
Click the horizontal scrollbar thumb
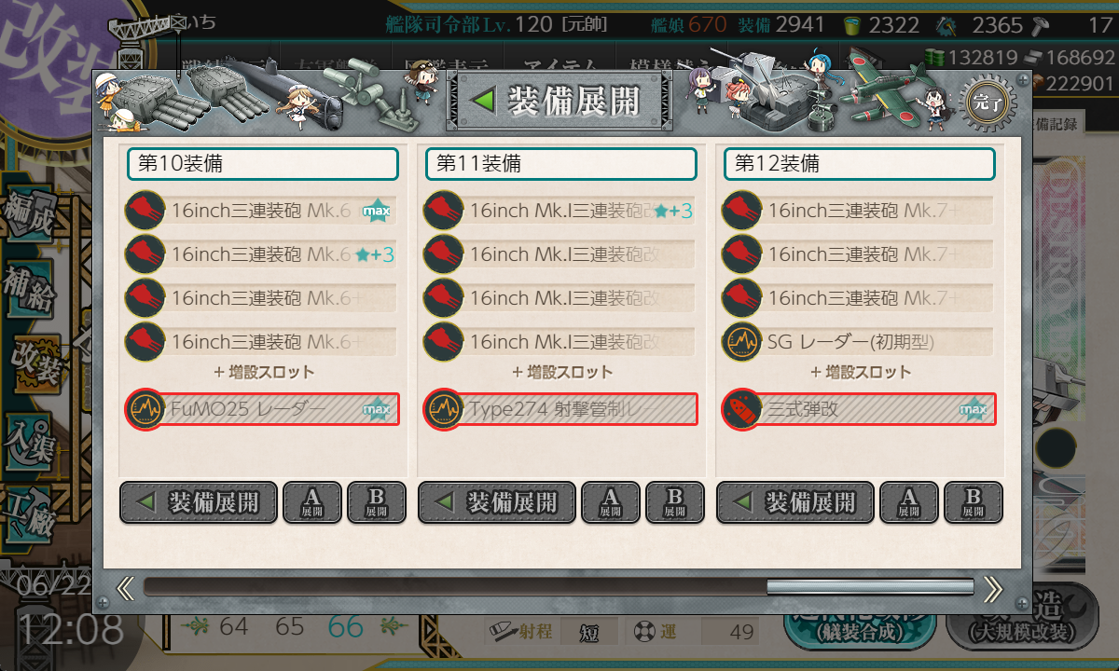pos(870,587)
